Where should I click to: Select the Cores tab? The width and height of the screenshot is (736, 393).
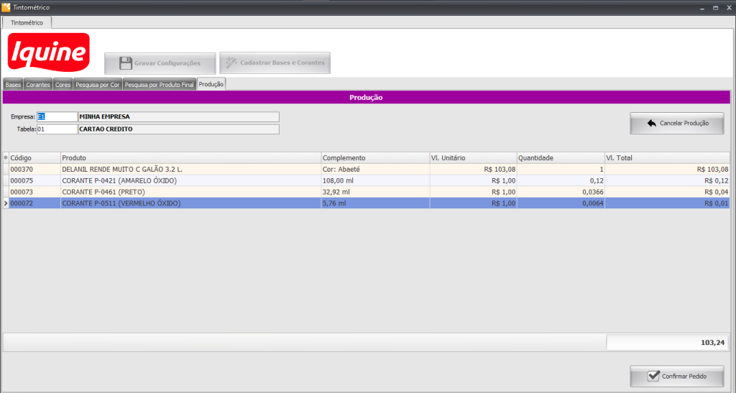coord(63,84)
